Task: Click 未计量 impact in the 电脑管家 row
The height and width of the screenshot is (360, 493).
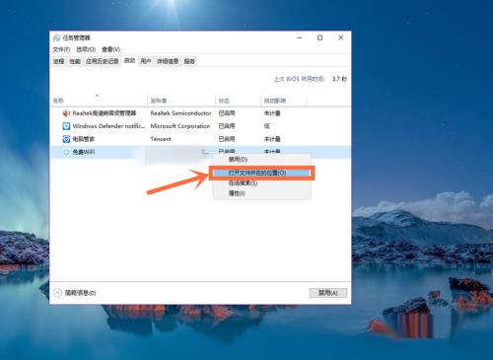Action: click(272, 139)
